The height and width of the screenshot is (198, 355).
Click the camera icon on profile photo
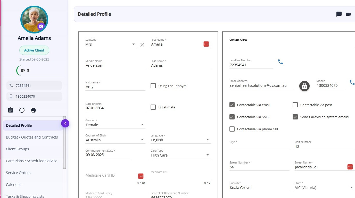(41, 26)
